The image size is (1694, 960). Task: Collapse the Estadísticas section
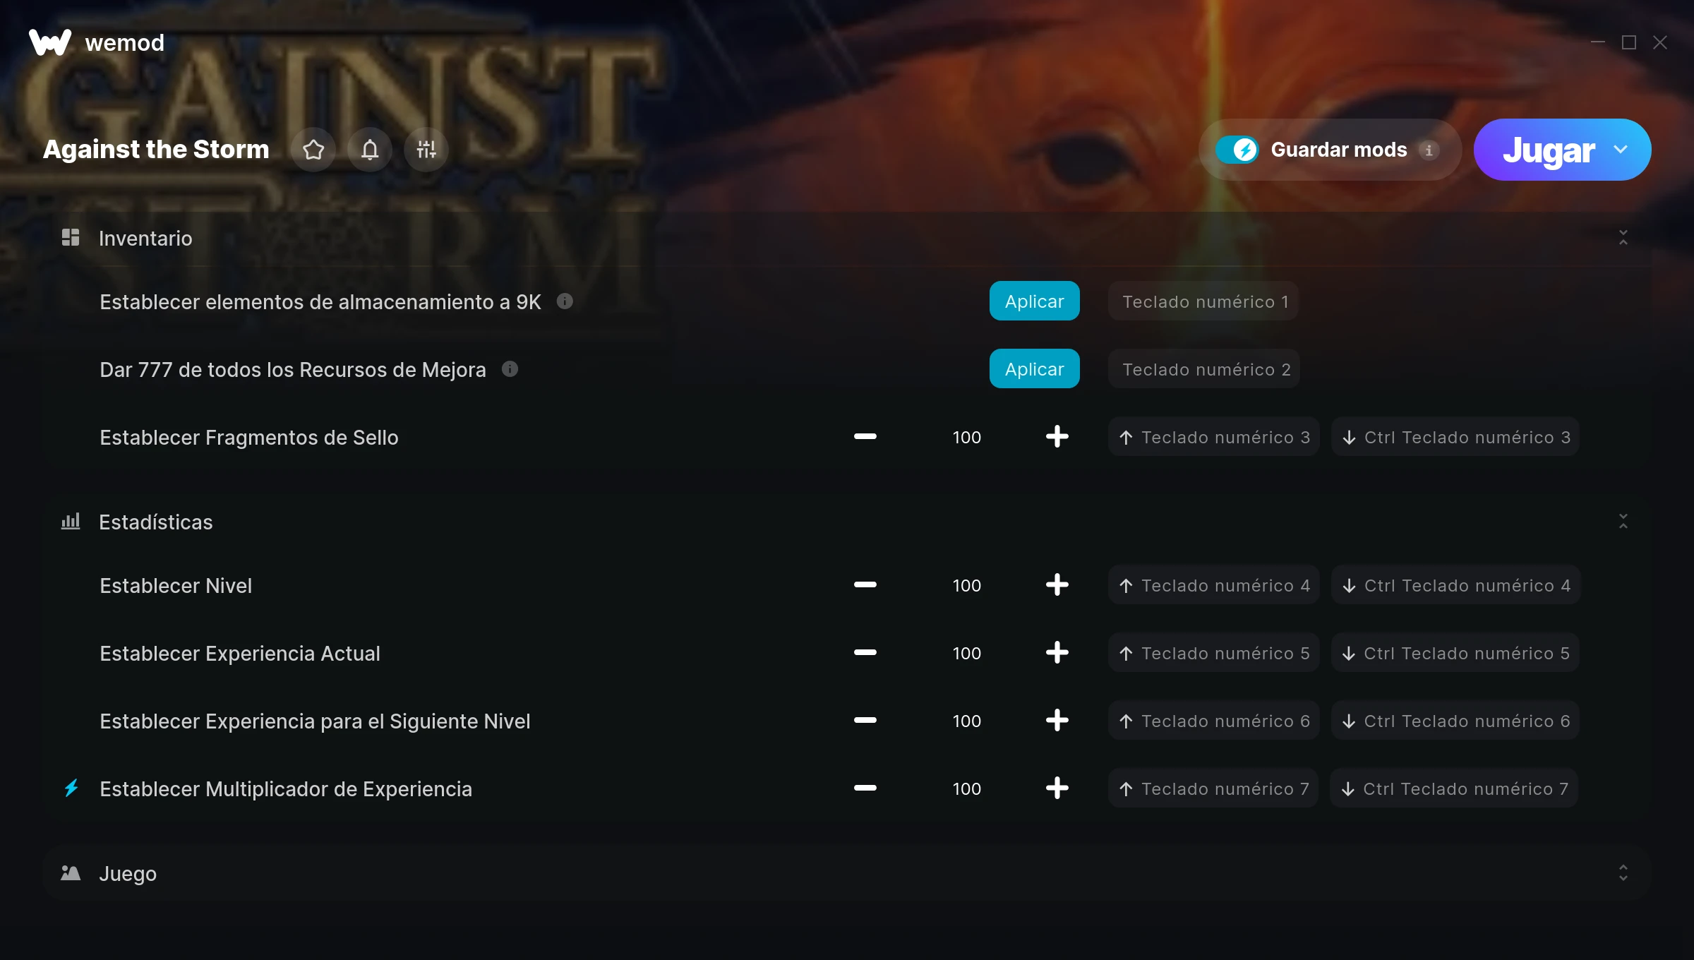(1623, 522)
